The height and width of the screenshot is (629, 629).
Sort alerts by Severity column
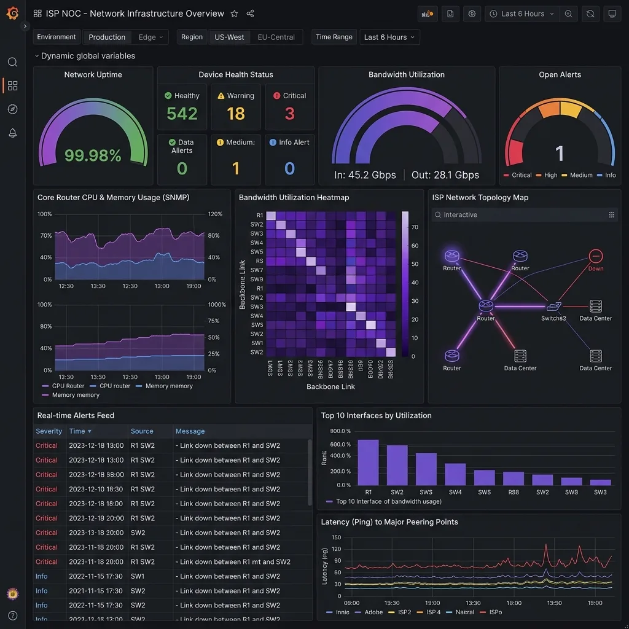click(x=49, y=431)
